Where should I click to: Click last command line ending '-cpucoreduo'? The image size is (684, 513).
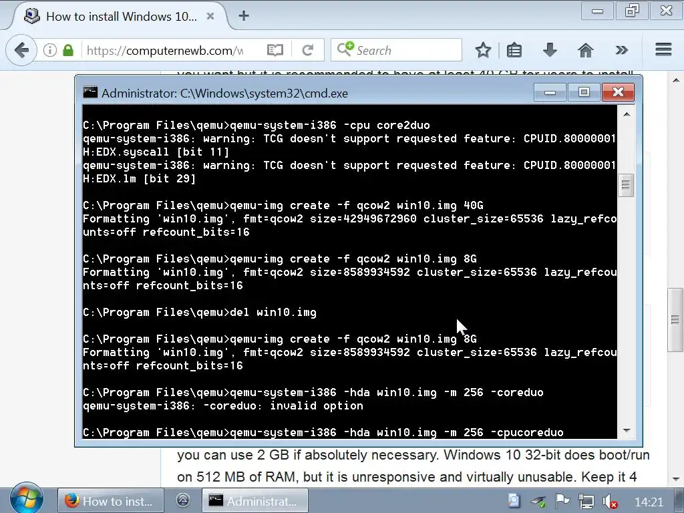[323, 432]
